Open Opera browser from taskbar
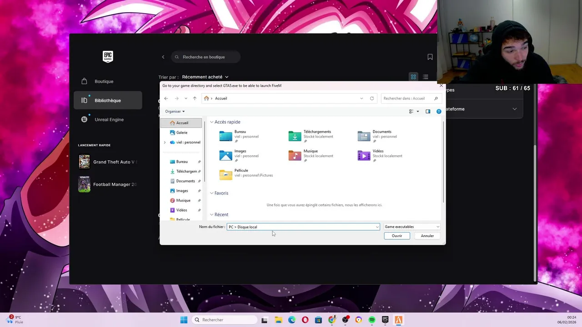Screen dimensions: 582x327 point(305,320)
